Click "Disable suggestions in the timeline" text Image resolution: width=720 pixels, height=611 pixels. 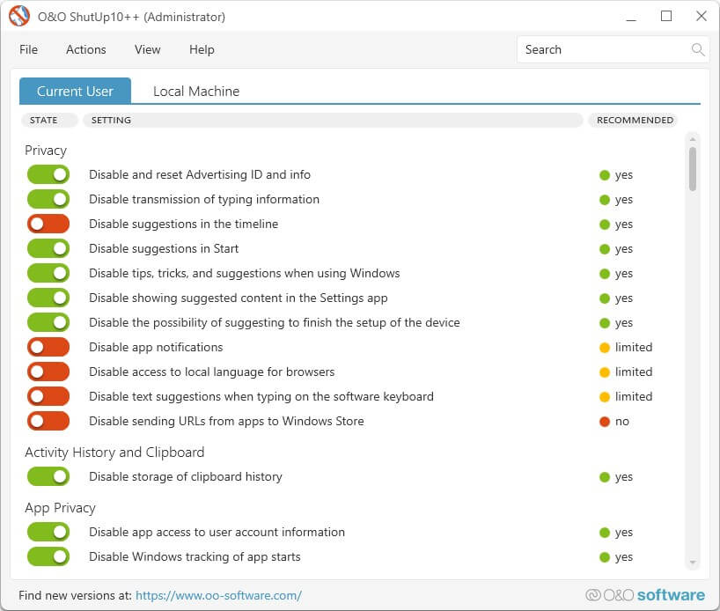(x=184, y=224)
